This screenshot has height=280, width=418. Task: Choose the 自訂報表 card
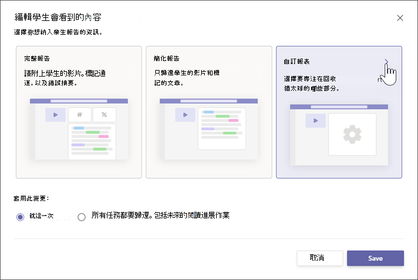point(339,112)
